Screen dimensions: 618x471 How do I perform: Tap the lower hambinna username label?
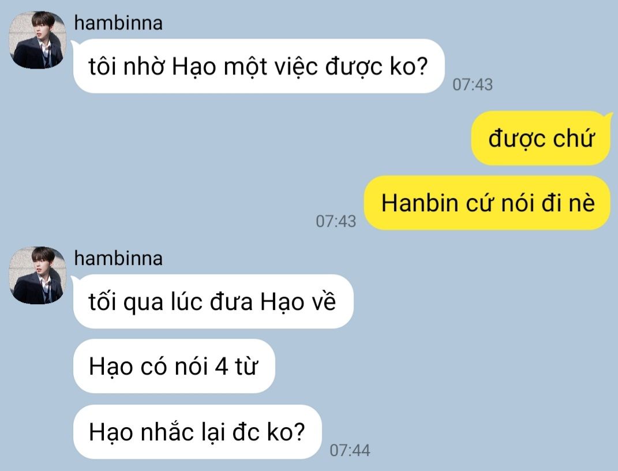coord(118,259)
